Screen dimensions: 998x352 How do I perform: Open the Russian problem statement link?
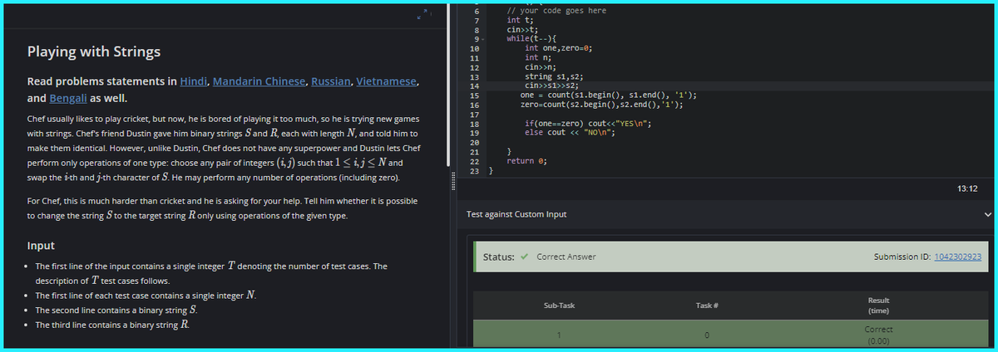tap(333, 81)
